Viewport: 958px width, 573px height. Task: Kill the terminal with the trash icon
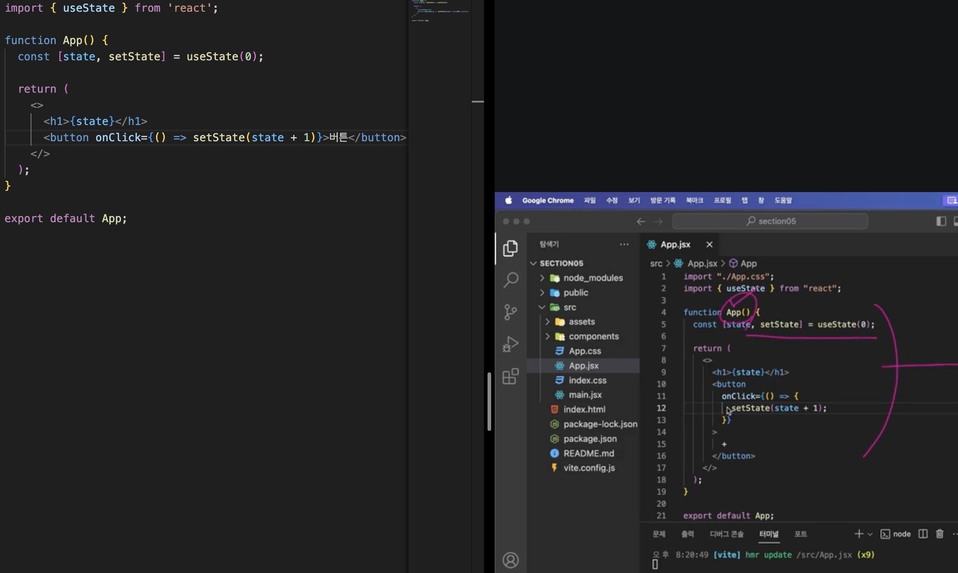[940, 534]
